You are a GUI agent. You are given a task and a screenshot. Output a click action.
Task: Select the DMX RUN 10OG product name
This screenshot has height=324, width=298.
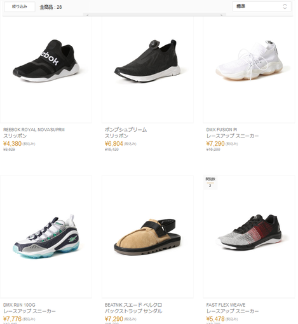19,305
